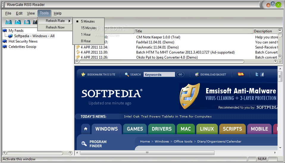Click the Facebook icon on the webpage
Screen dimensions: 285x163
[262, 74]
